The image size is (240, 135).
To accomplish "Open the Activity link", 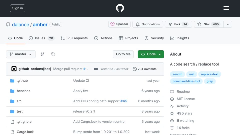I will [179, 106].
